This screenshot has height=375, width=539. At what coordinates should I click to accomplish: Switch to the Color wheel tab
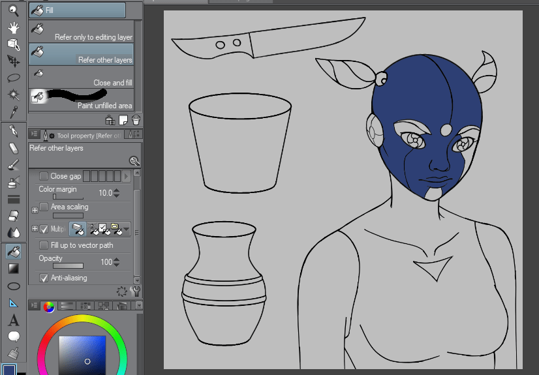(x=49, y=306)
